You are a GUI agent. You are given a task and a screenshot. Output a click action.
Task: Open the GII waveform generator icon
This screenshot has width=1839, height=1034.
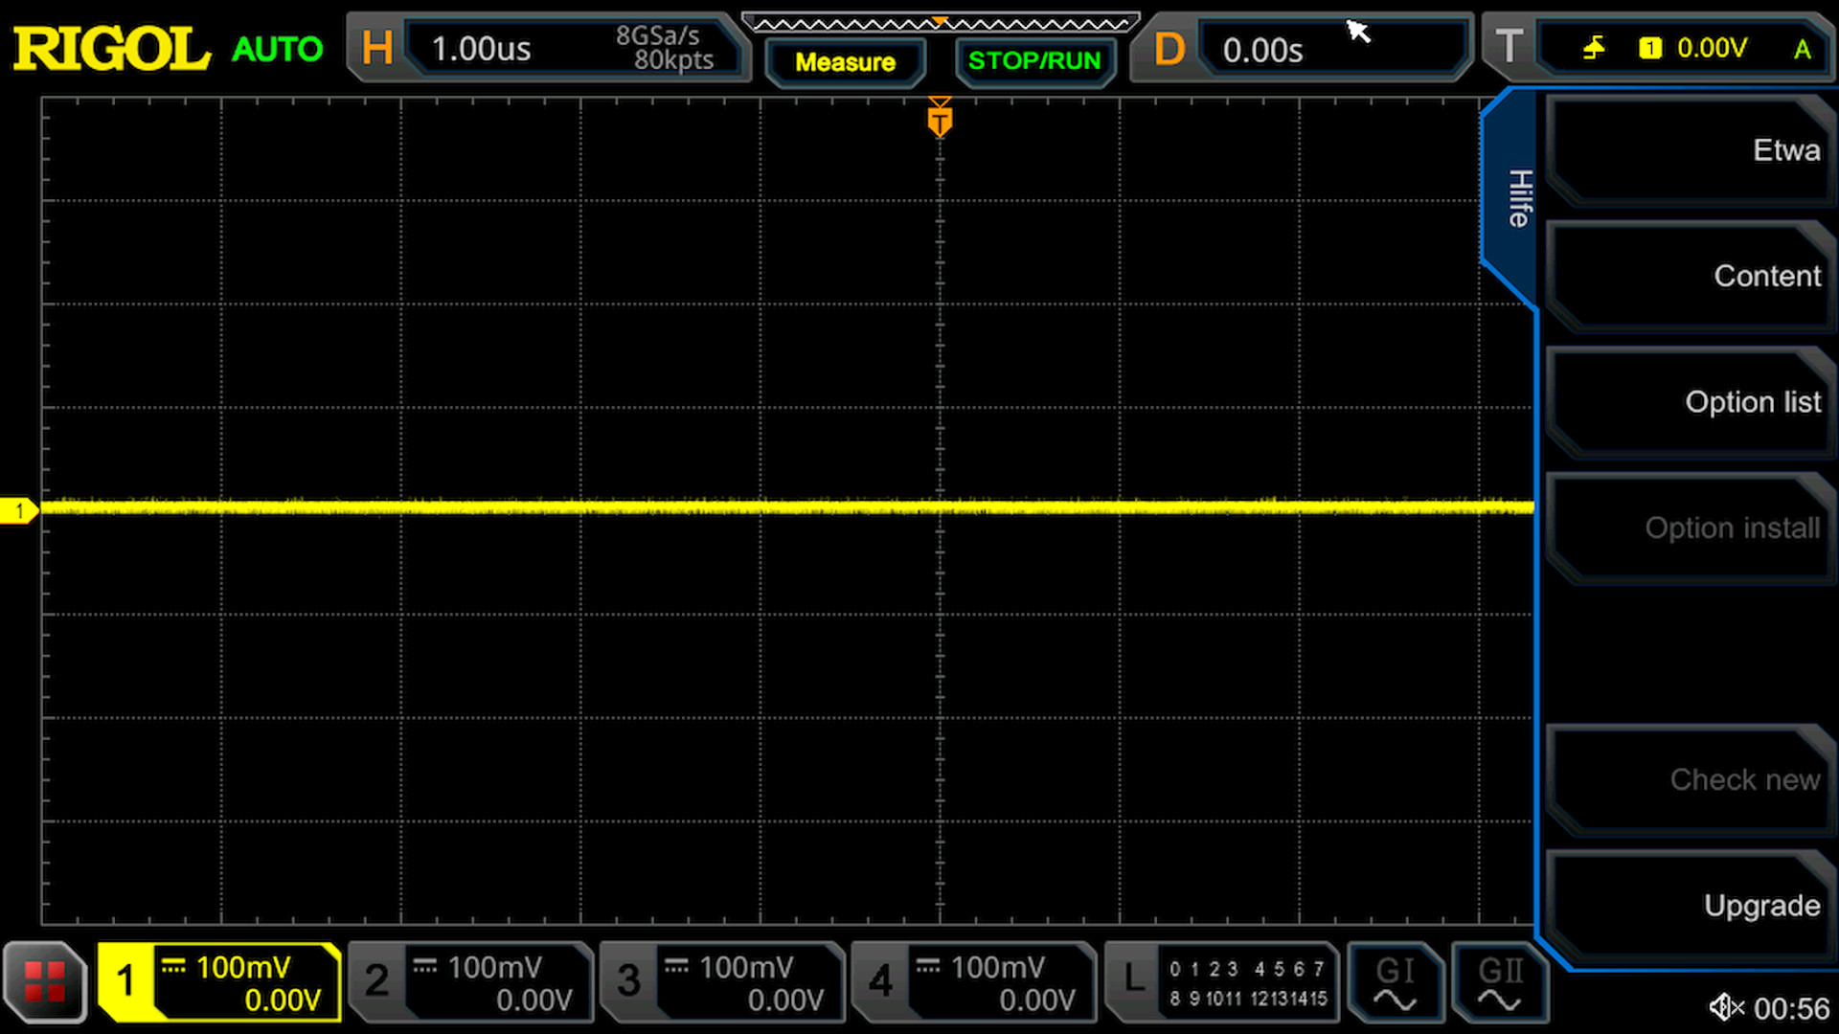tap(1499, 982)
